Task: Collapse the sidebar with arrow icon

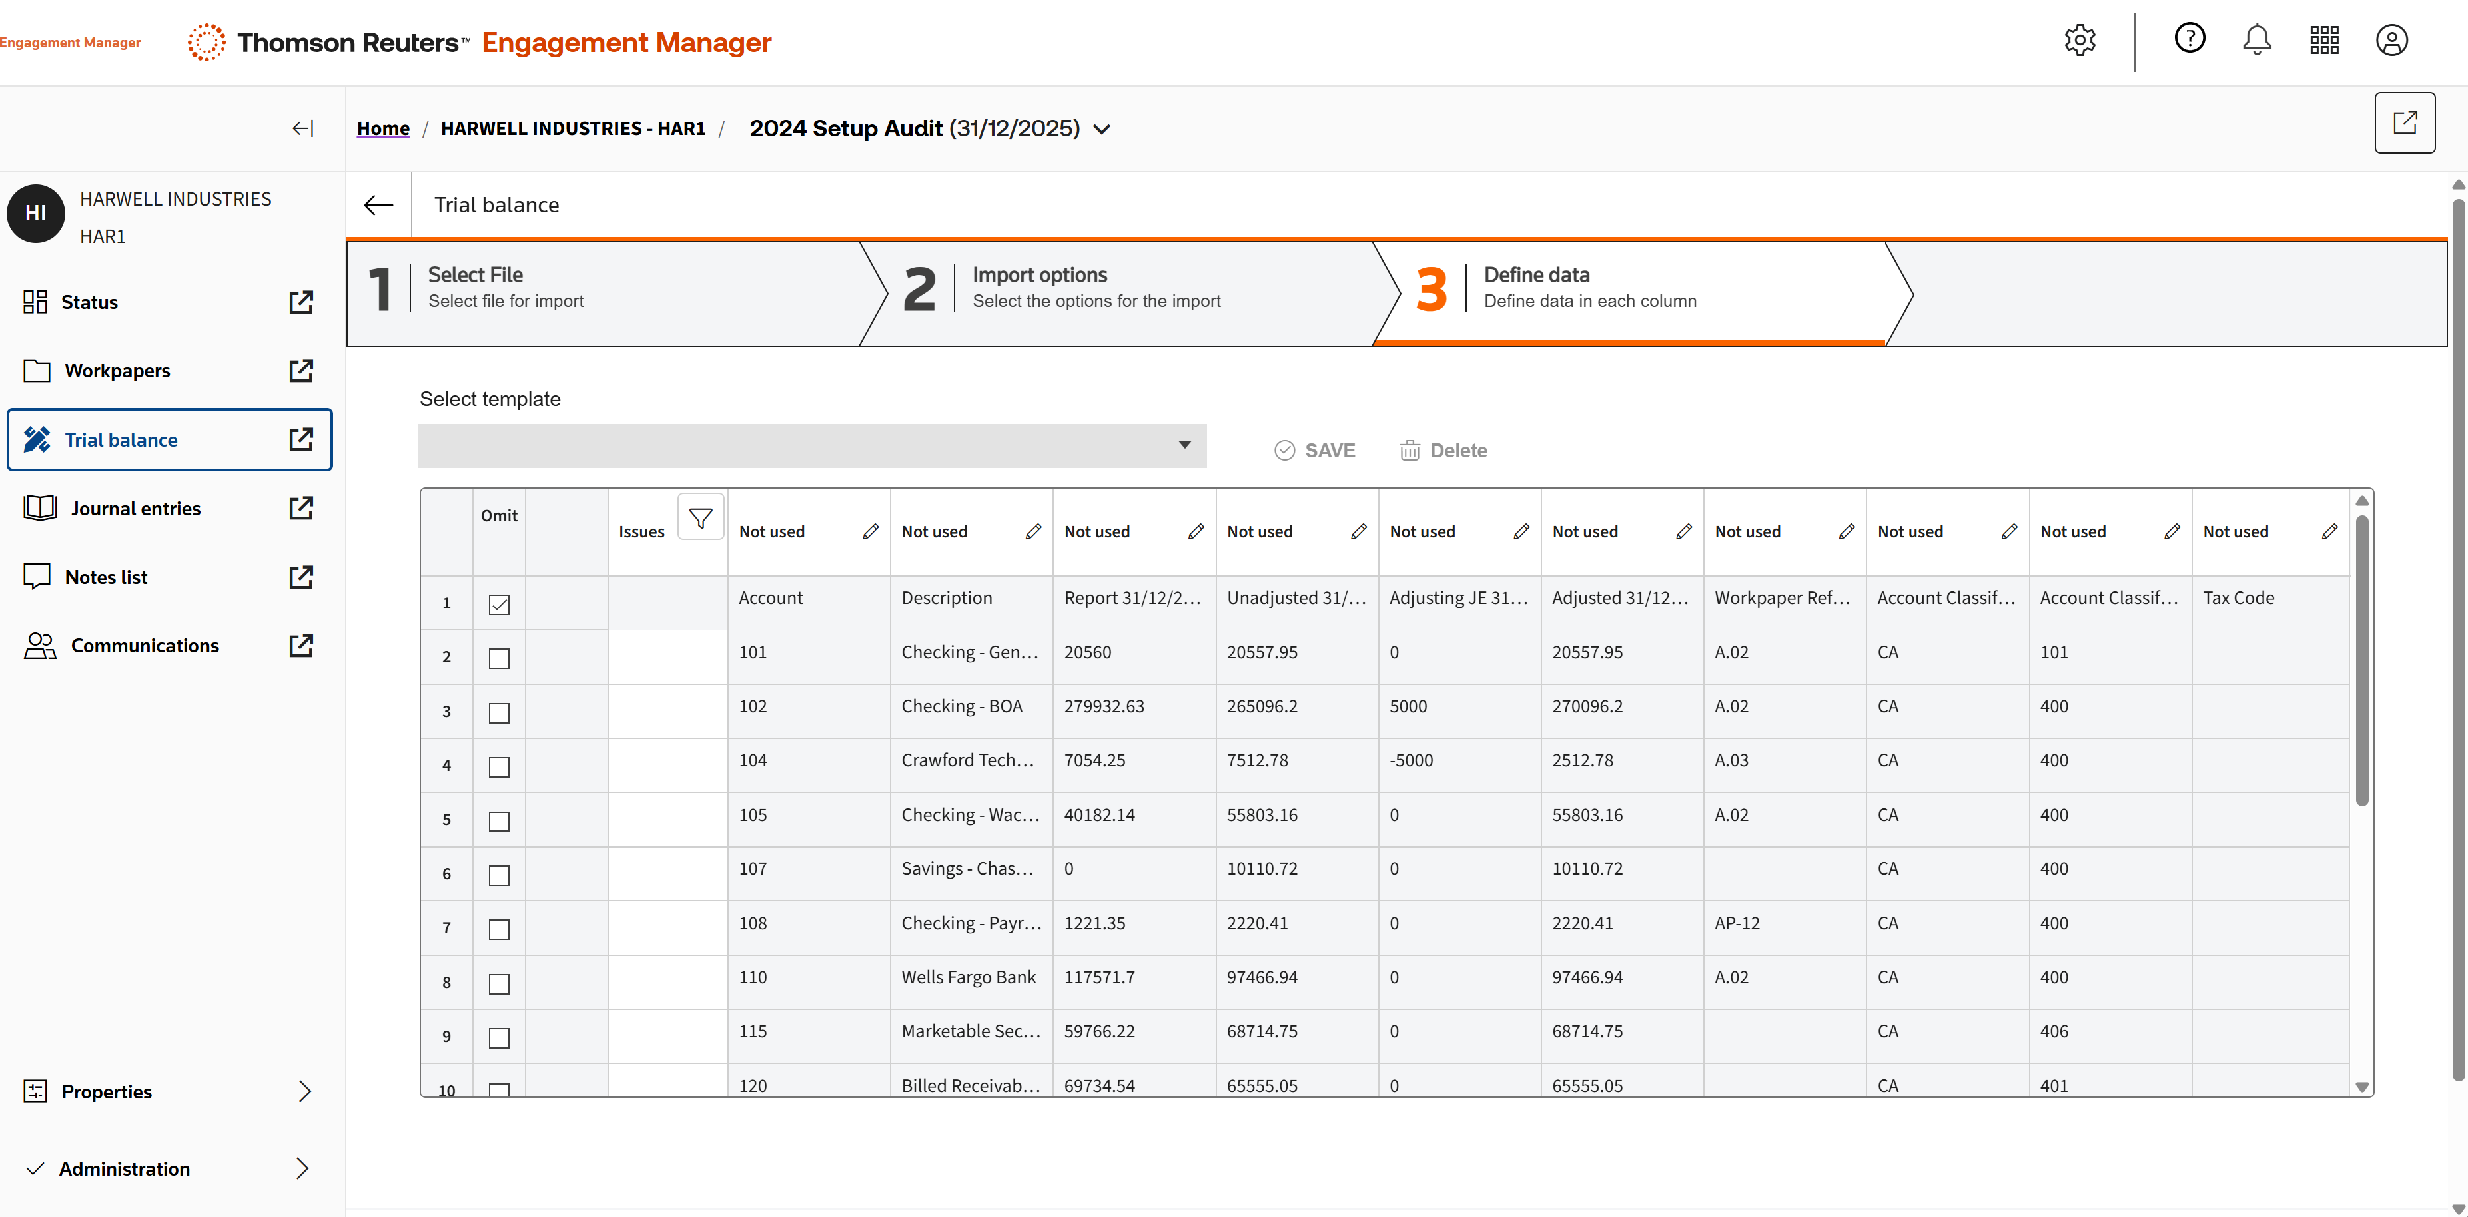Action: click(302, 128)
